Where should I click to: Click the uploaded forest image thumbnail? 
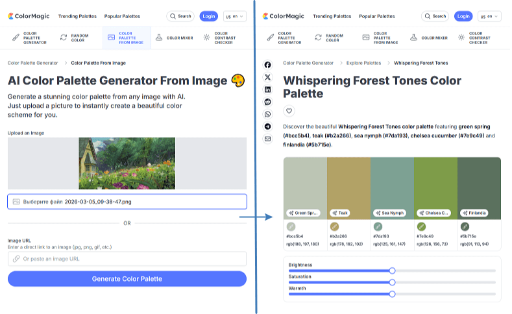(x=127, y=163)
